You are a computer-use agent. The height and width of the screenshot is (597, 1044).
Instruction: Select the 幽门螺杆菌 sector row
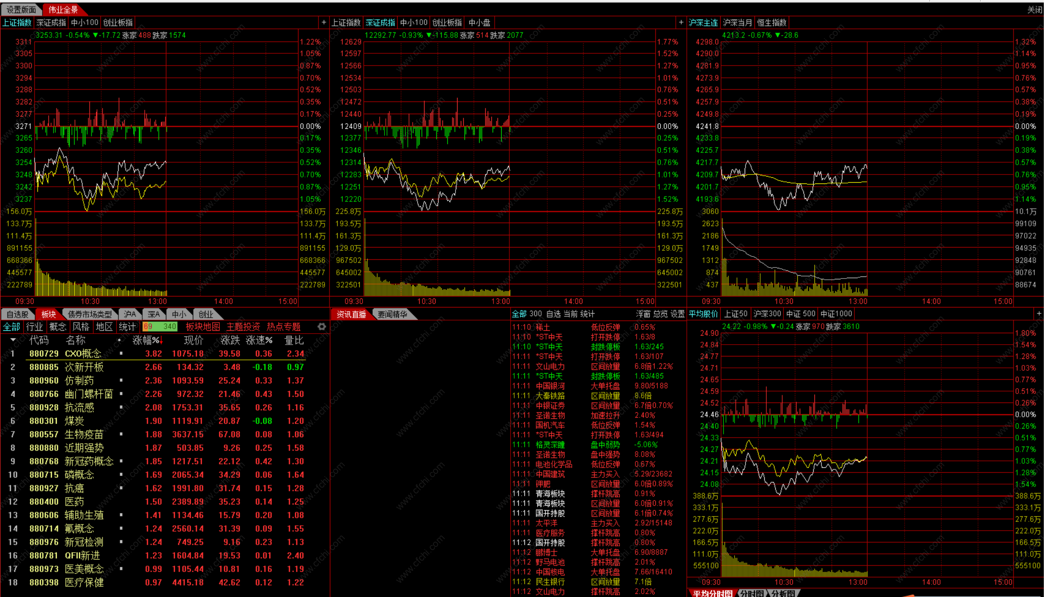(x=88, y=394)
